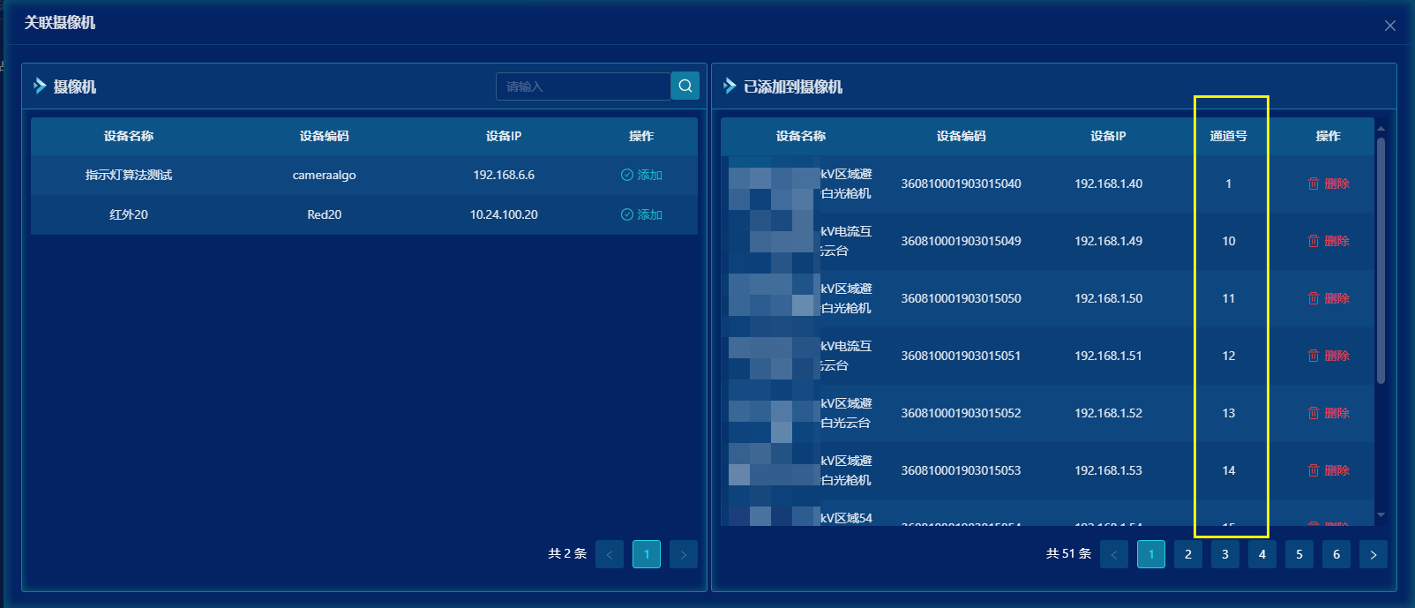The height and width of the screenshot is (608, 1415).
Task: Go to page 2 of added cameras
Action: (1188, 554)
